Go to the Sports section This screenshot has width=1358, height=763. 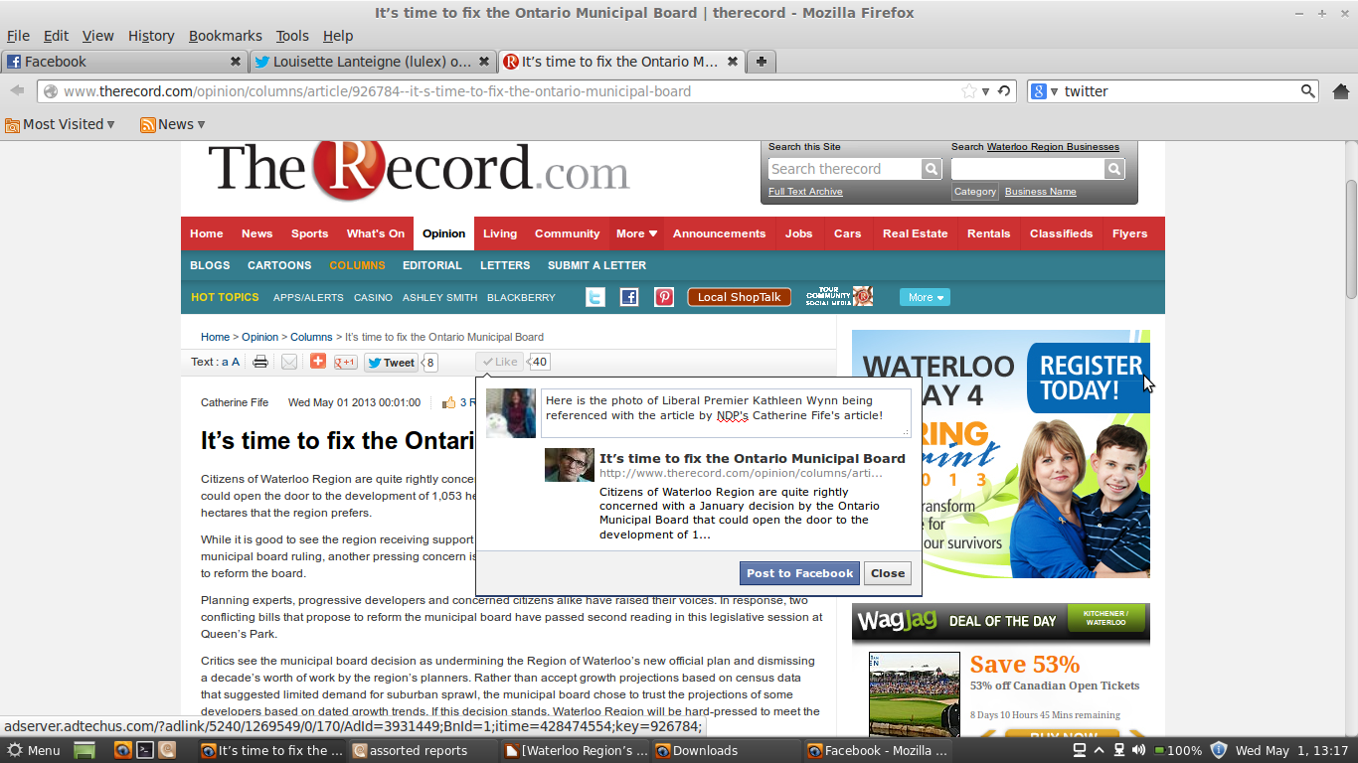click(309, 233)
